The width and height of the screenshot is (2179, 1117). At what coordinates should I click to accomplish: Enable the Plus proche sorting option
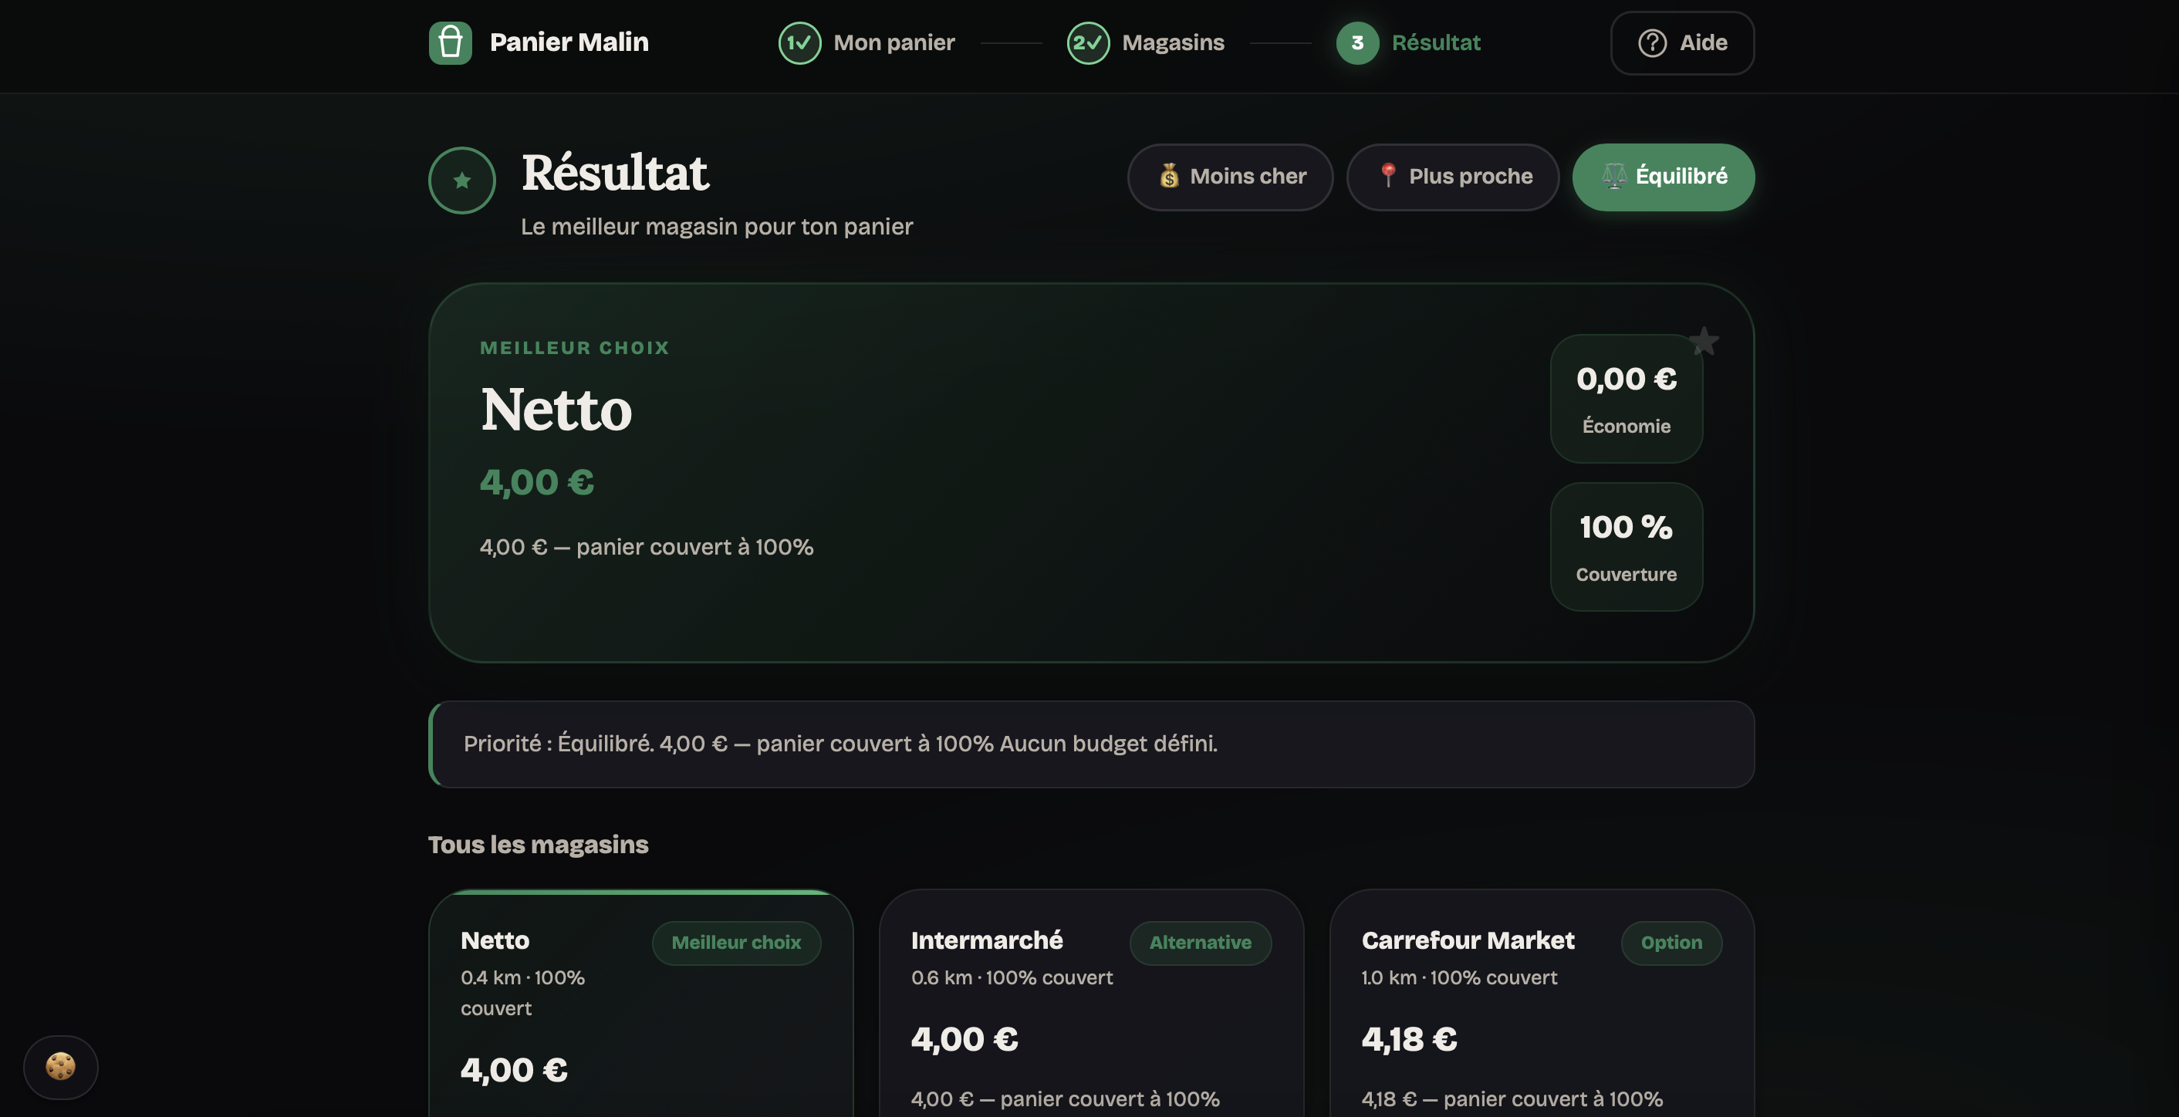pyautogui.click(x=1452, y=177)
